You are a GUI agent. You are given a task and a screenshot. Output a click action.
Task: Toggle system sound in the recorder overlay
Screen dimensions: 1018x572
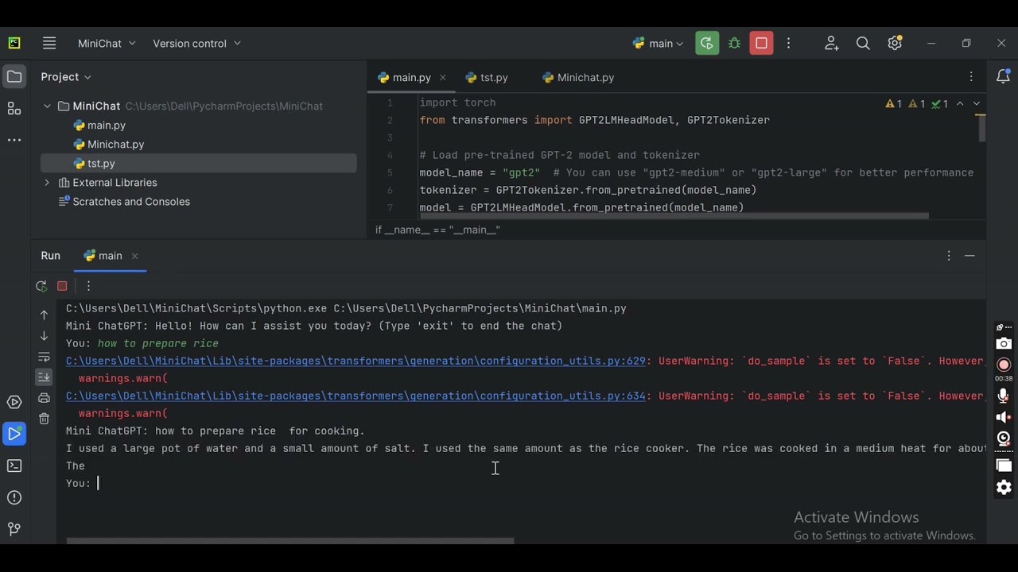[x=1004, y=417]
